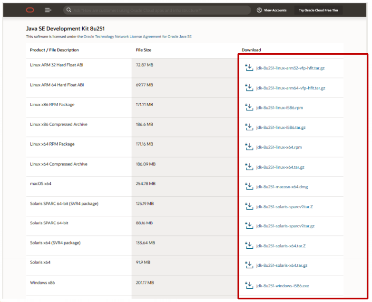Click Product / File Description column header
Image resolution: width=372 pixels, height=302 pixels.
54,50
